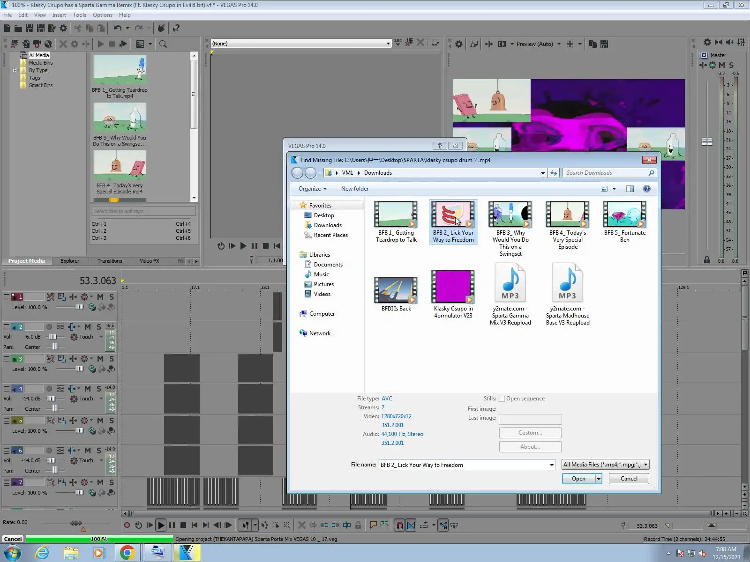Solo audio track 2
The image size is (750, 562).
tap(99, 327)
